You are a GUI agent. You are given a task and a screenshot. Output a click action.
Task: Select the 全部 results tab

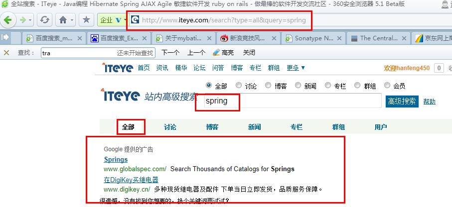coord(128,127)
